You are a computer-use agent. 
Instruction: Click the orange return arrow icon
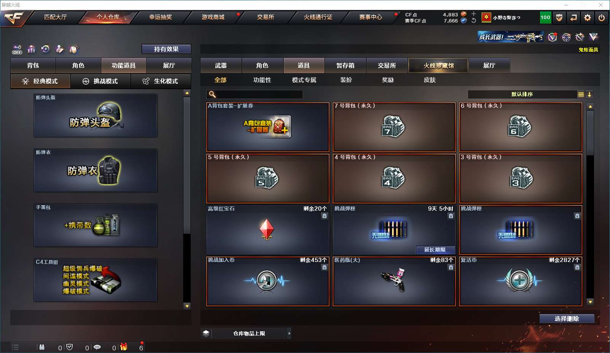point(573,18)
